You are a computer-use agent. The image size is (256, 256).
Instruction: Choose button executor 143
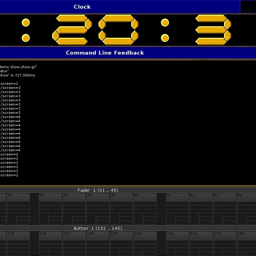[225, 244]
